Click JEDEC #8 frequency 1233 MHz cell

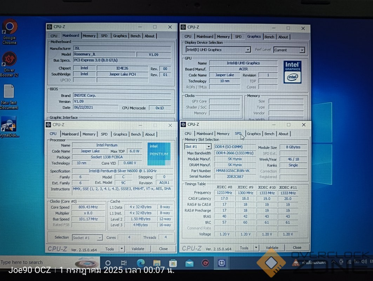224,193
